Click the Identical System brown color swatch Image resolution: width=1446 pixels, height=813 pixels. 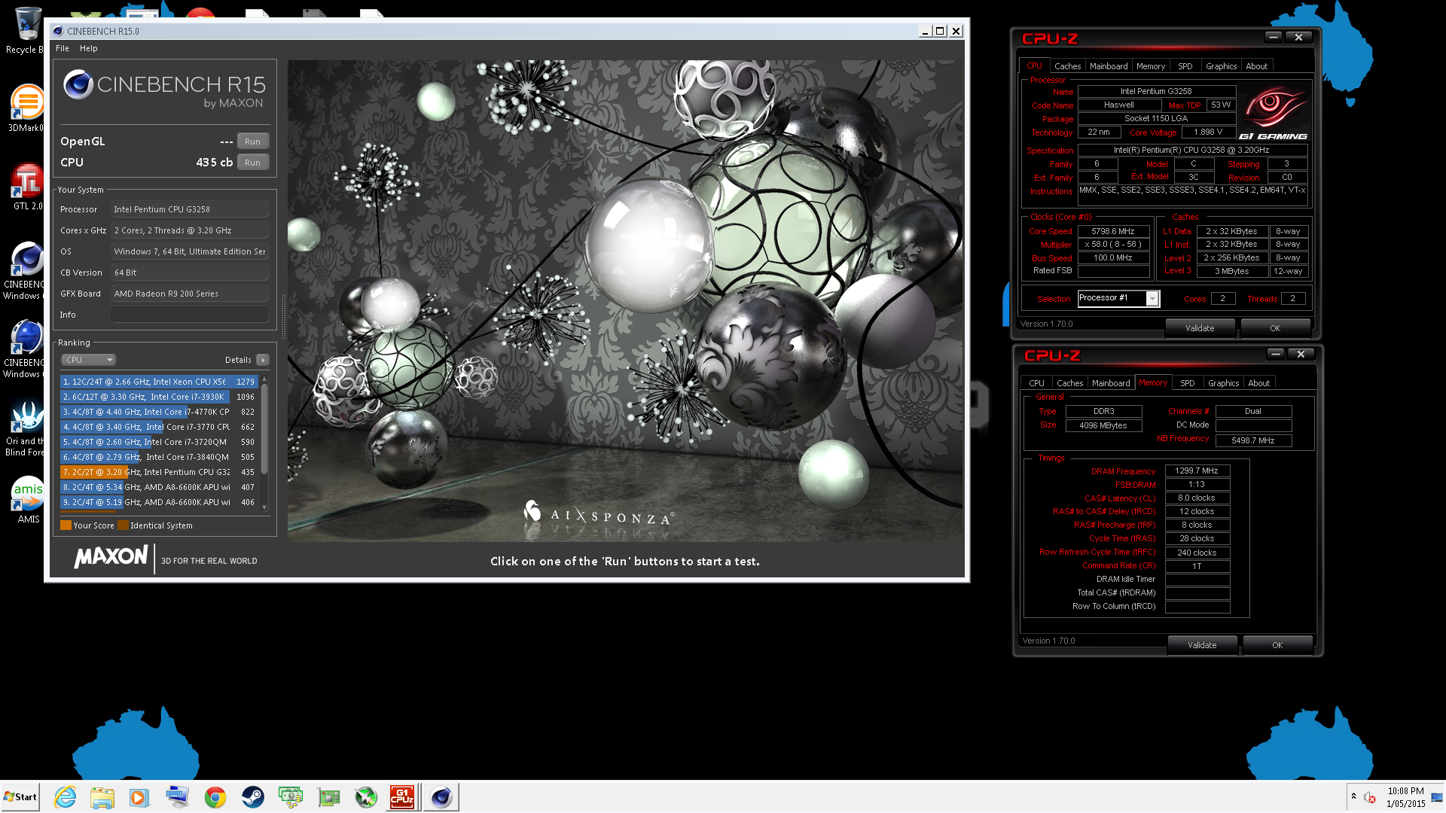(x=123, y=525)
